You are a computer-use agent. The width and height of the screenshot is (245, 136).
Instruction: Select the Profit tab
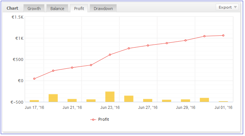79,8
